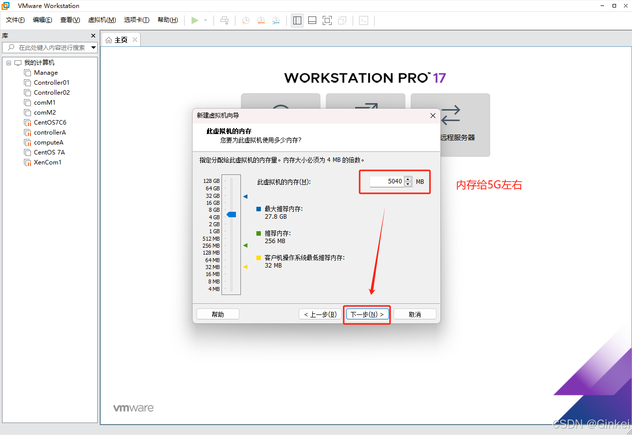This screenshot has width=632, height=435.
Task: Open the 查看(V) menu
Action: 70,20
